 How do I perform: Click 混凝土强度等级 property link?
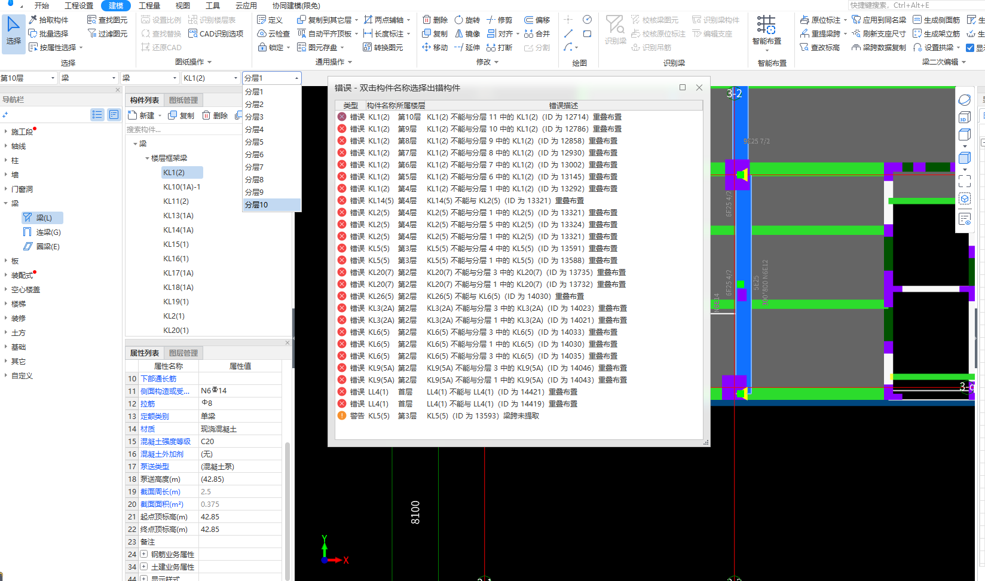[166, 441]
